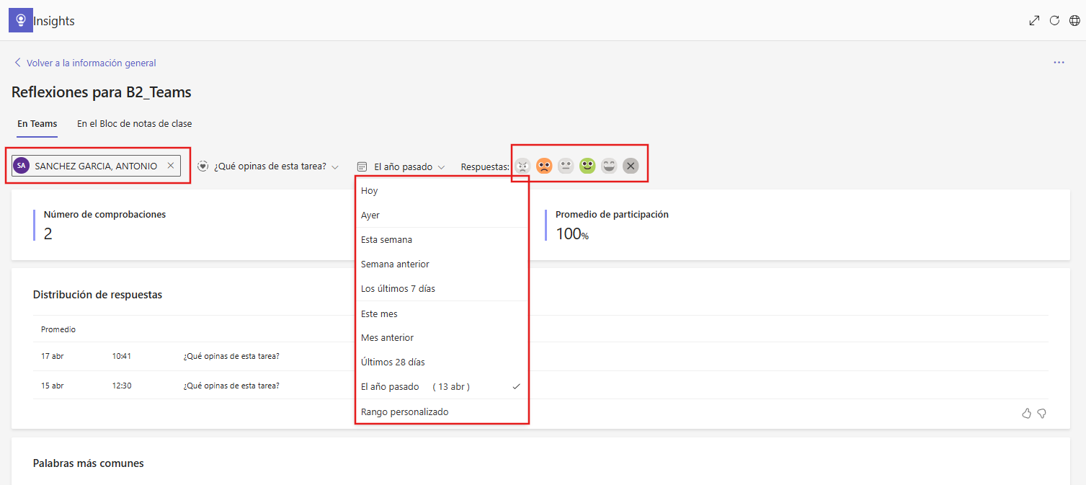
Task: Filter by the angry gray emoji response
Action: click(x=522, y=166)
